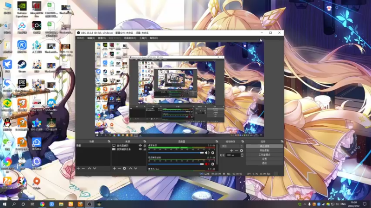Remove the selected scene with the minus icon

(83, 168)
